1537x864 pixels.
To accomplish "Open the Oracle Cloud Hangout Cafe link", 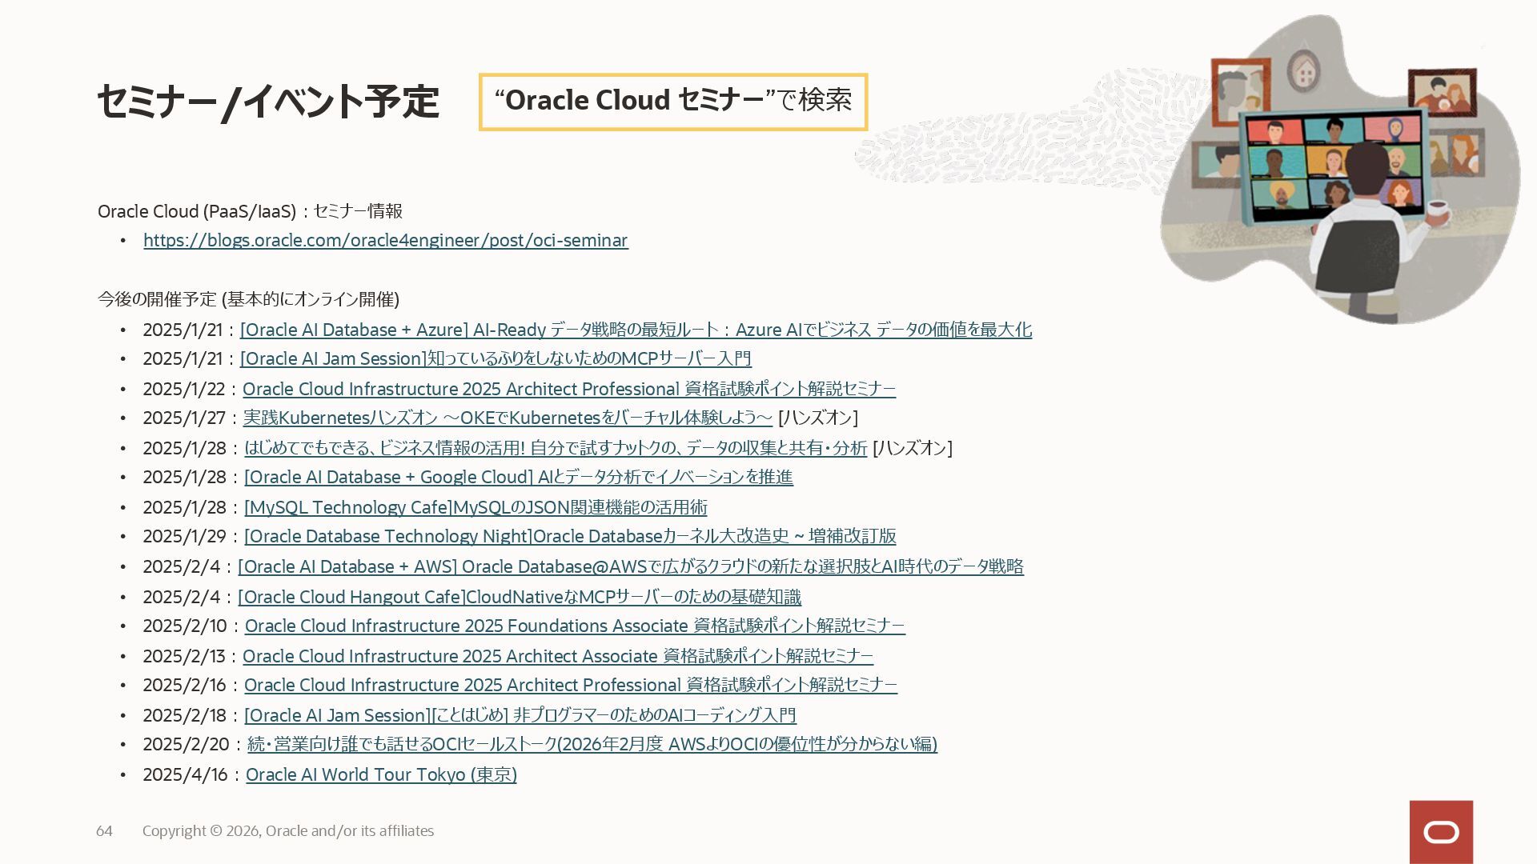I will tap(519, 597).
